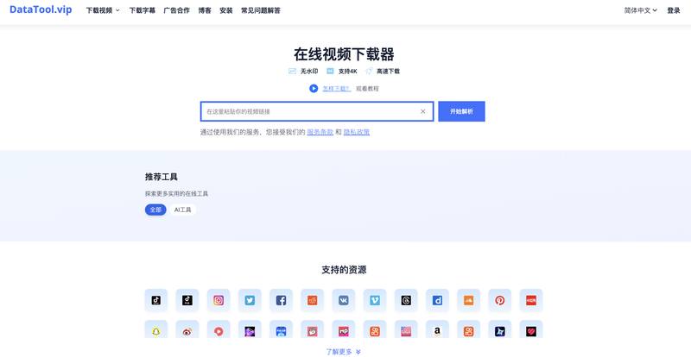Select dark blue star icon after Amazon

(x=500, y=330)
